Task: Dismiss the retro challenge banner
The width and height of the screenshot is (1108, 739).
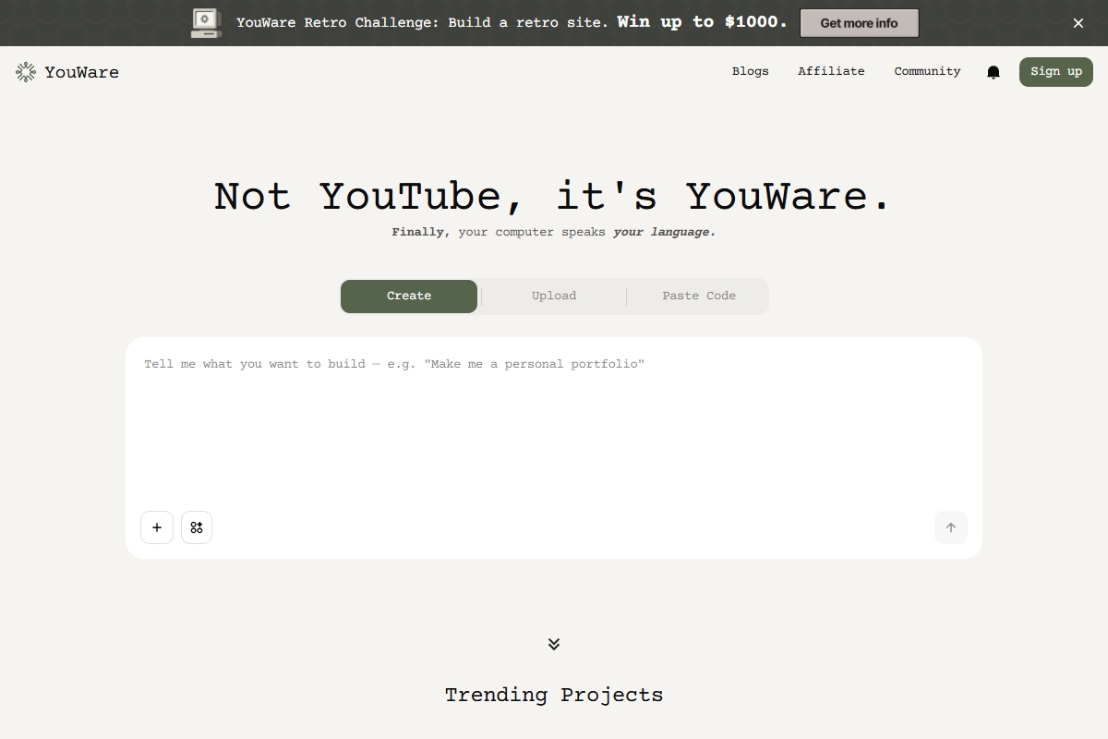Action: tap(1078, 23)
